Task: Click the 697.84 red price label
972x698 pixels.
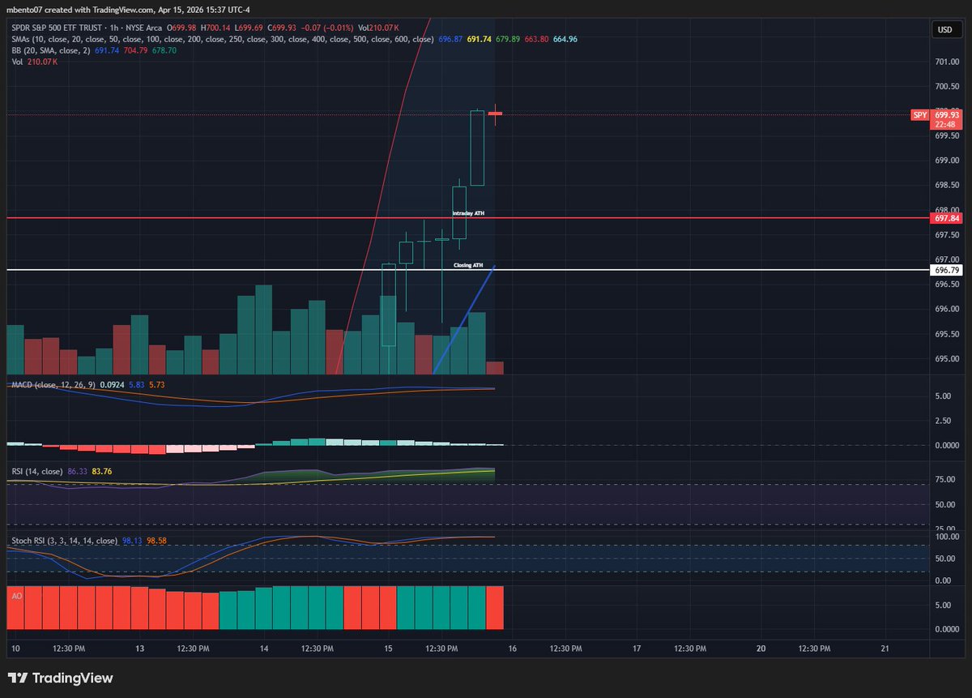Action: [x=946, y=218]
